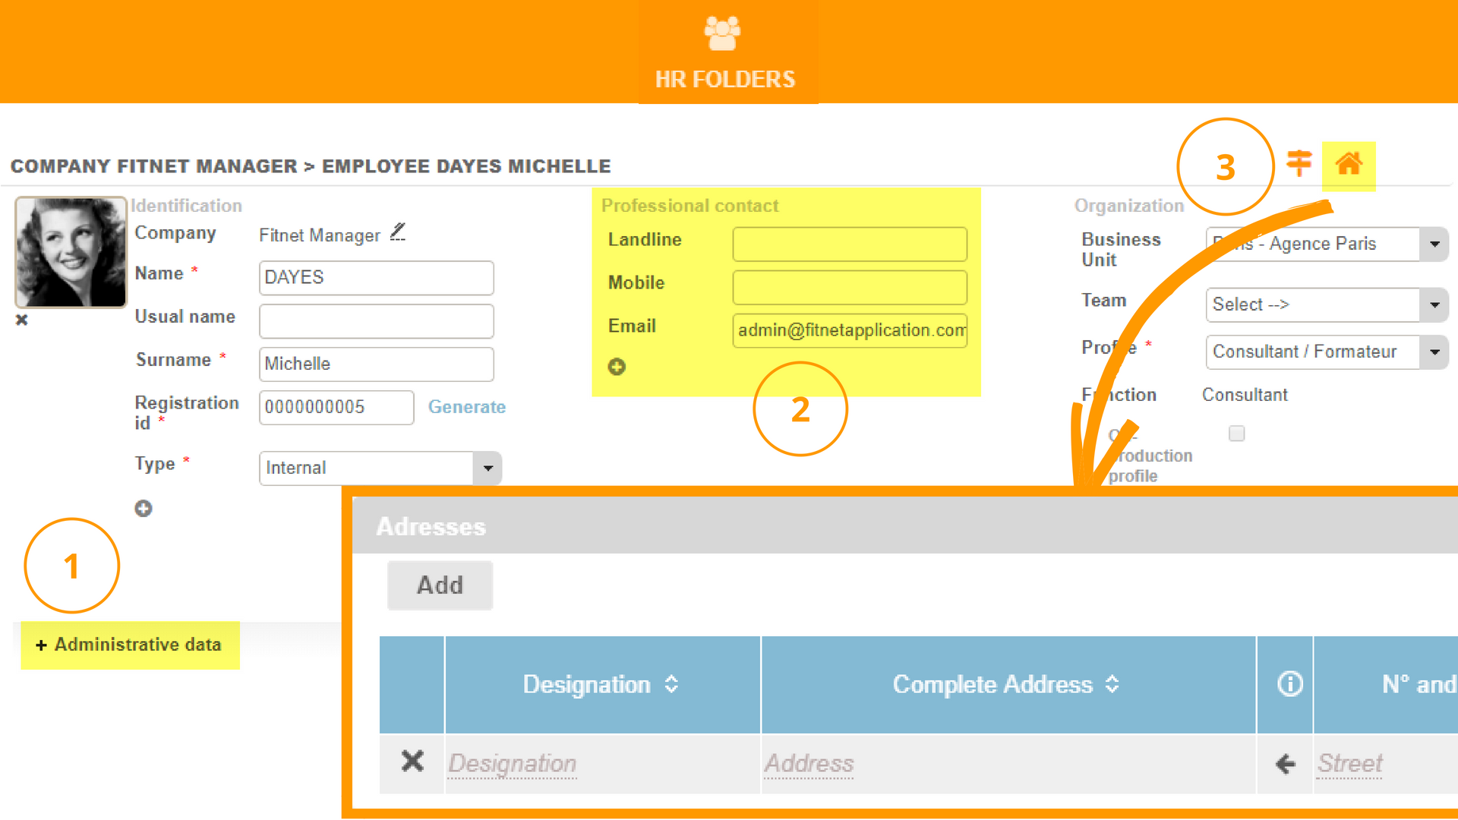The height and width of the screenshot is (820, 1458).
Task: Click the Generate link
Action: 466,407
